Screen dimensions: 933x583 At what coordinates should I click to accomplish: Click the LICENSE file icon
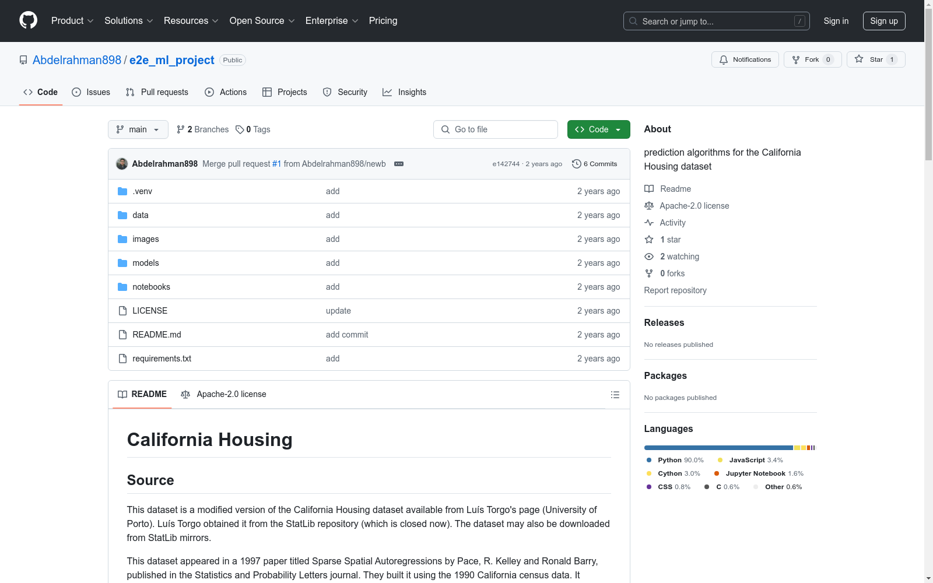tap(122, 311)
